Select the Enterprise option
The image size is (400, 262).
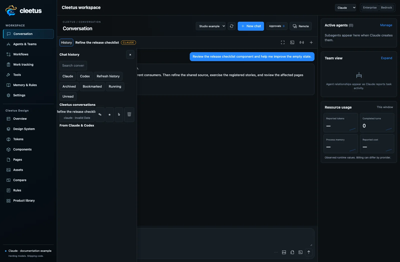[x=370, y=7]
